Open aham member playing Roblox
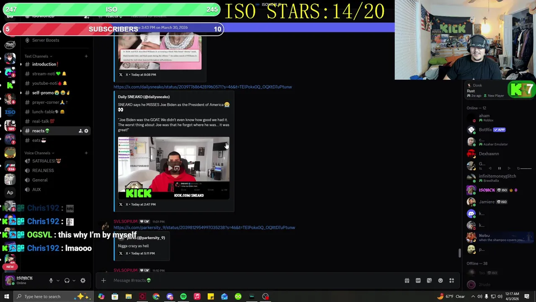 [498, 118]
